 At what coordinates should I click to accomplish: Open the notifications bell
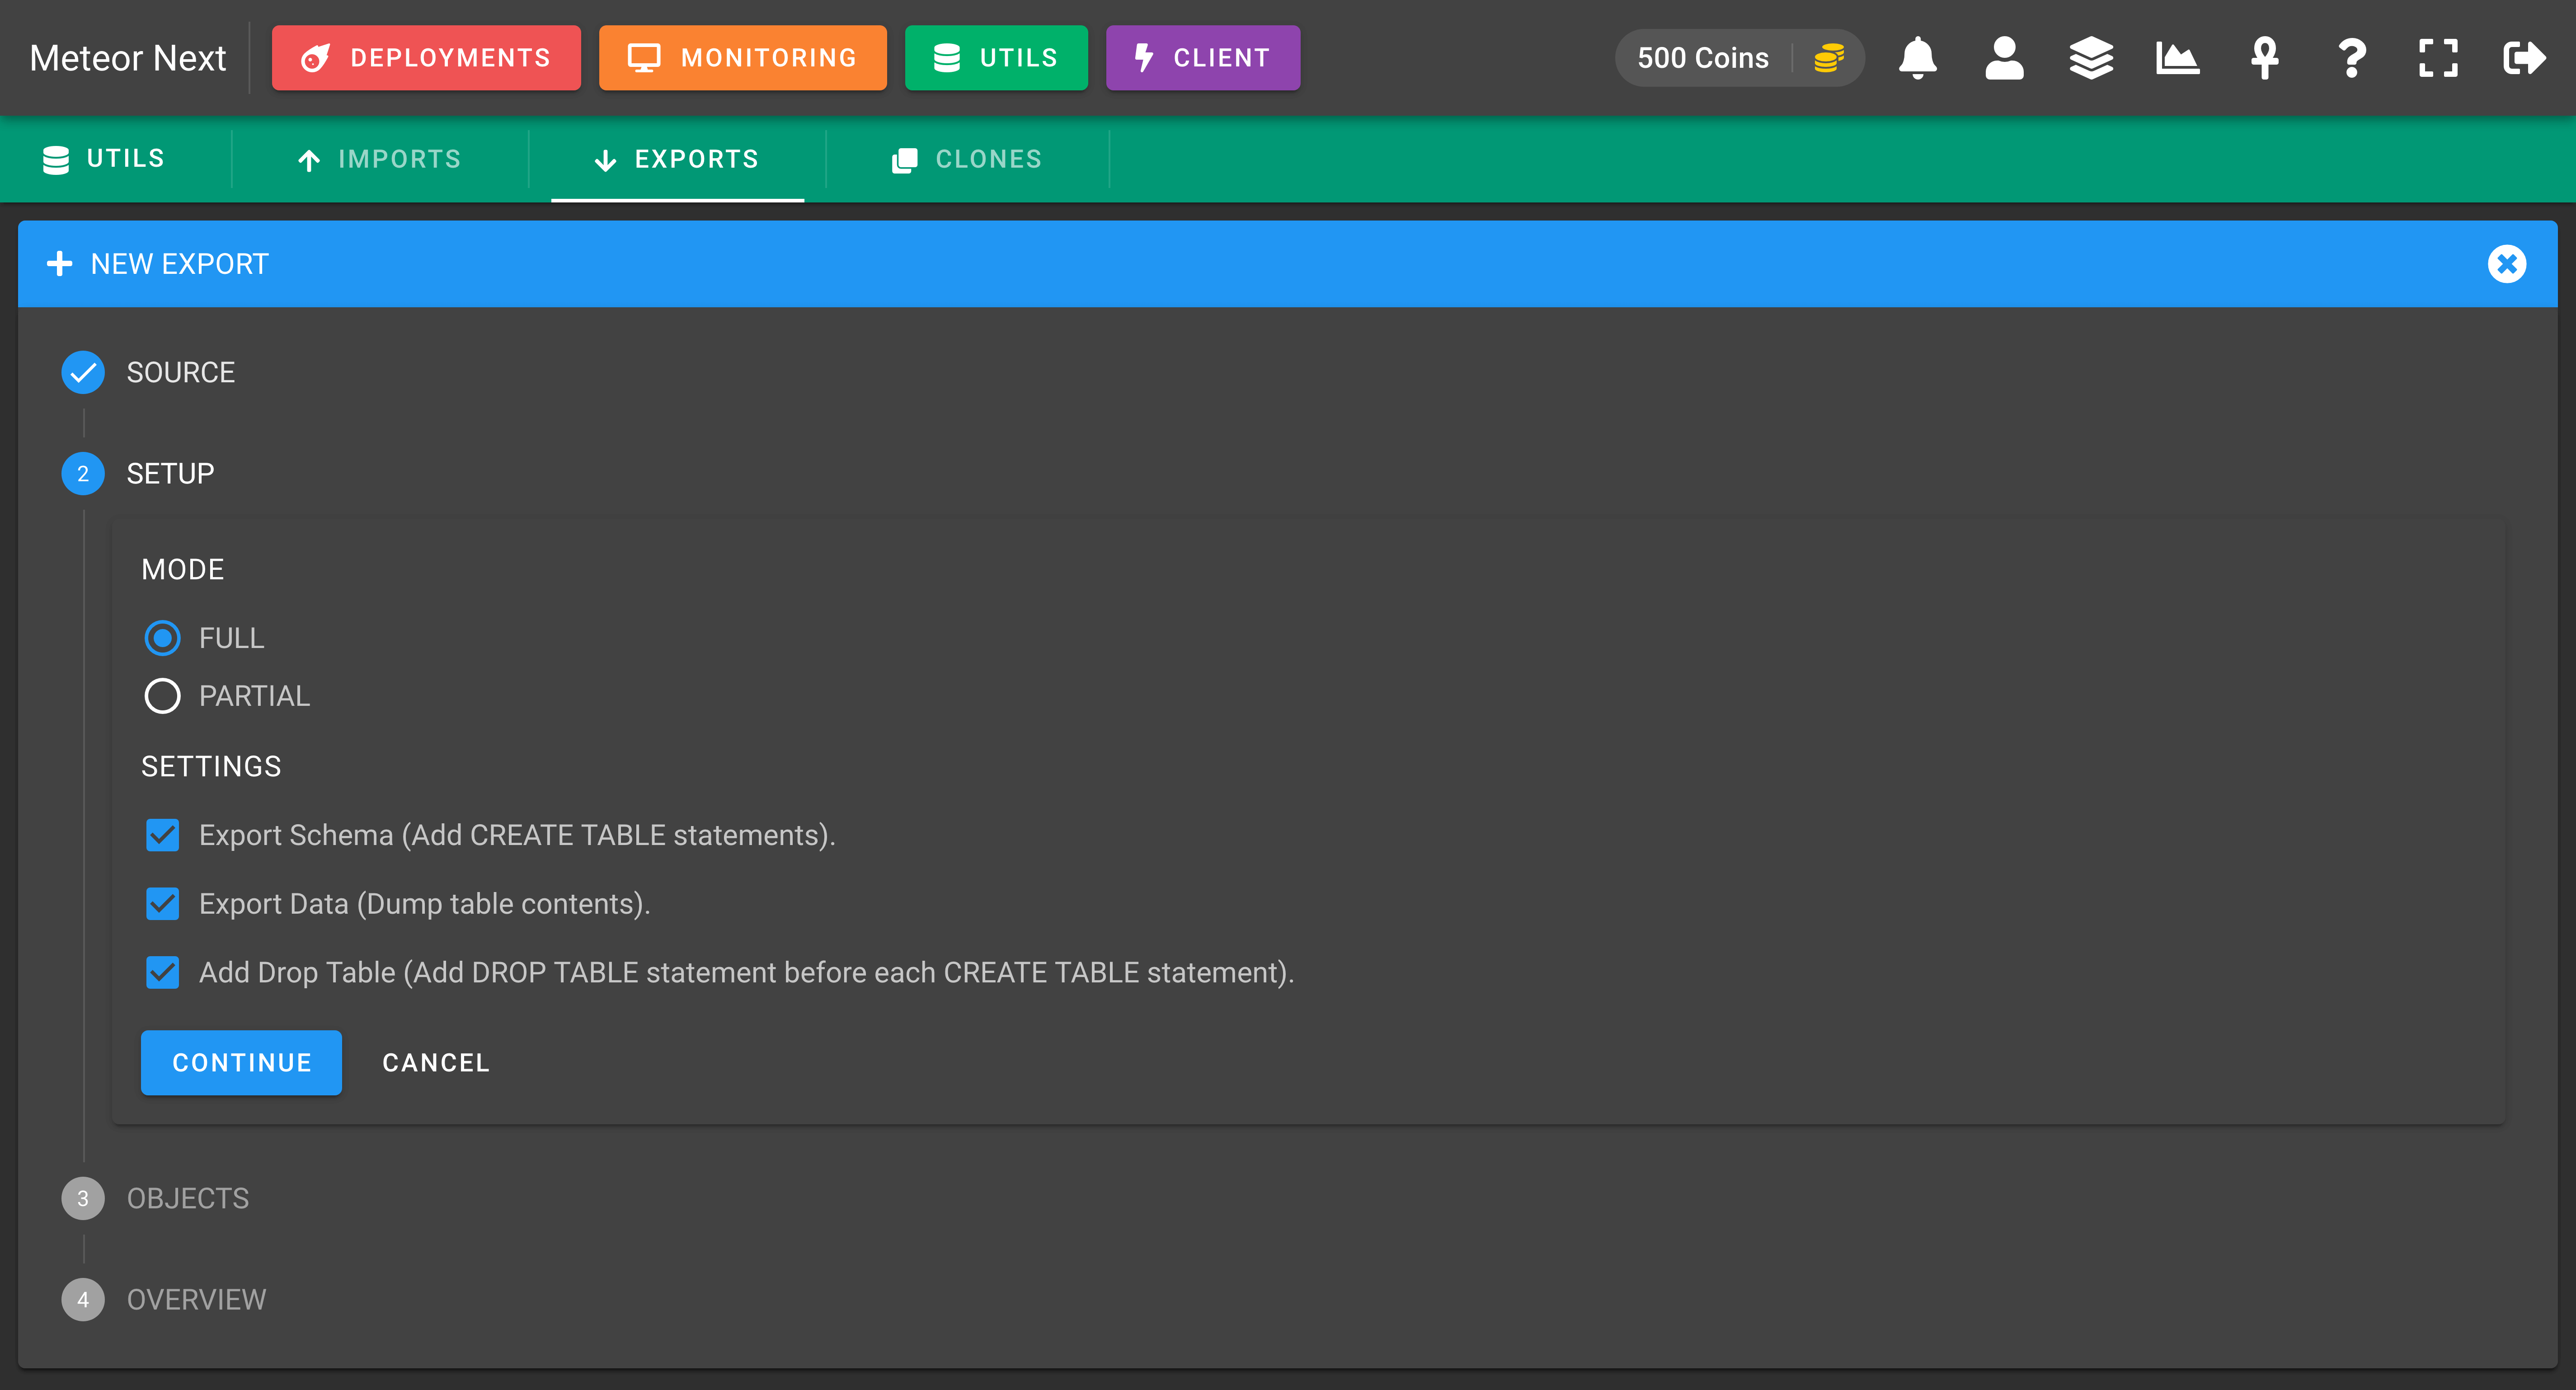tap(1917, 58)
